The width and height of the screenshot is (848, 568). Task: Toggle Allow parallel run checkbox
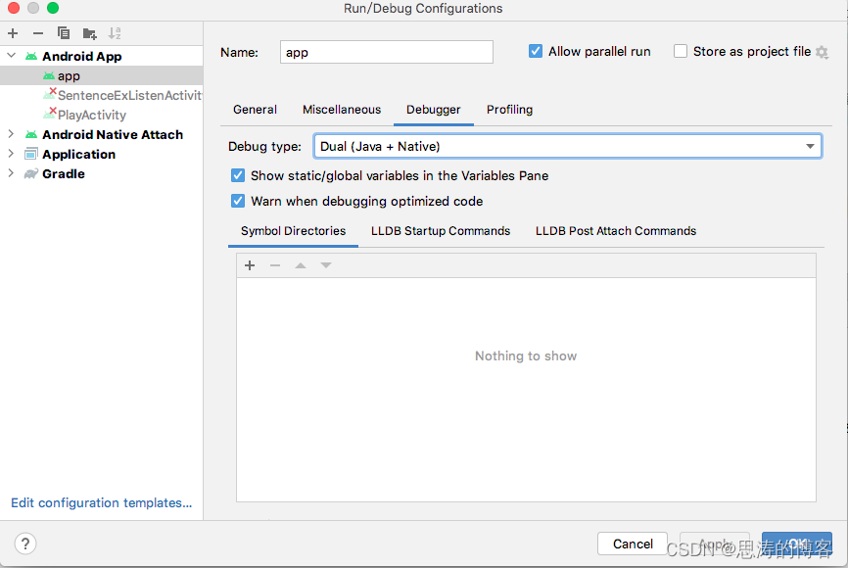click(536, 51)
